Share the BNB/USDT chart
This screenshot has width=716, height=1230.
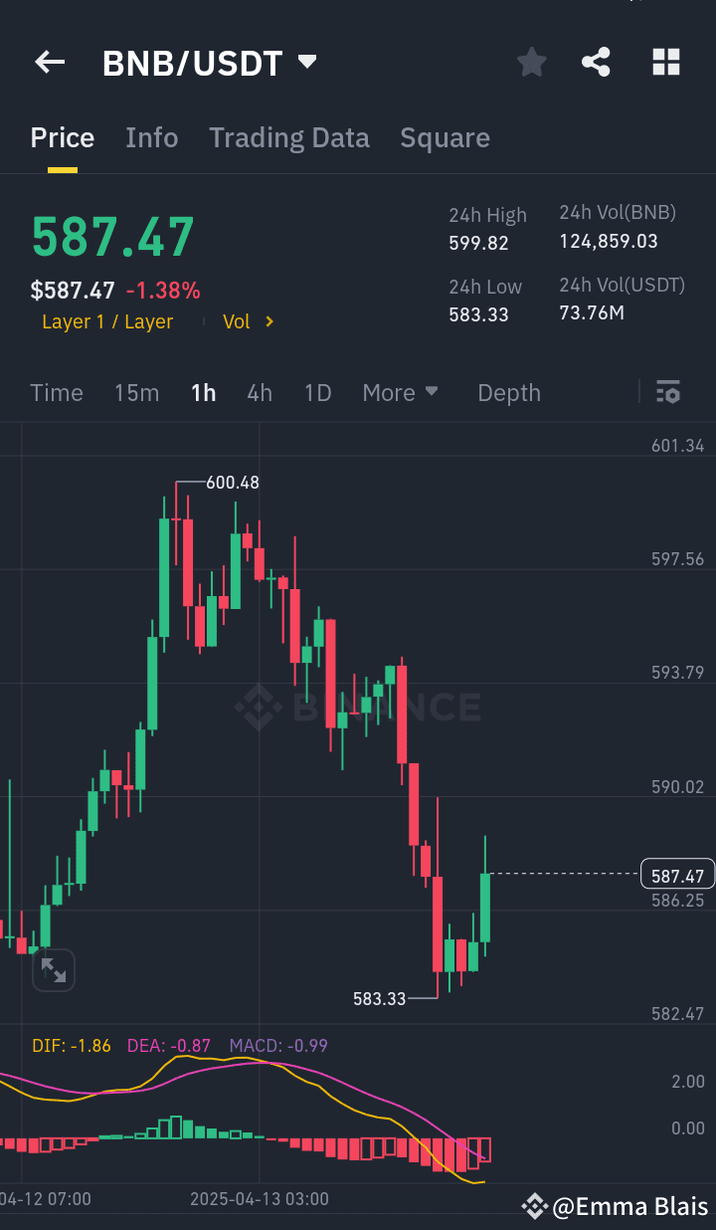coord(596,62)
